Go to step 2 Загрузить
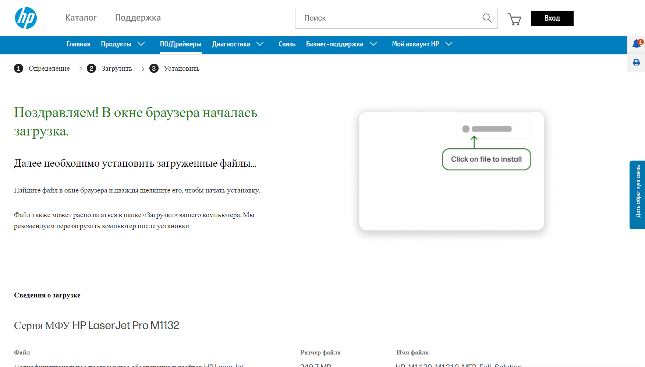This screenshot has height=367, width=645. tap(110, 68)
